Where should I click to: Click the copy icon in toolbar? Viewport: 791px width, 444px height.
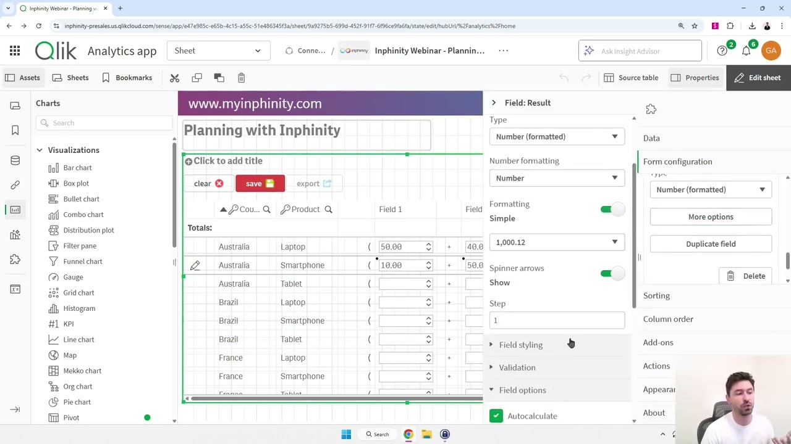tap(197, 78)
